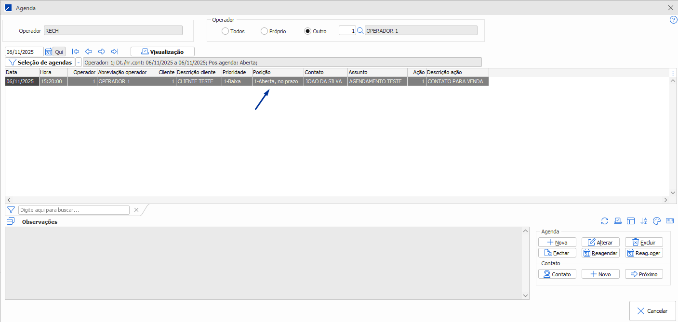678x322 pixels.
Task: Open the color palette icon
Action: 657,221
